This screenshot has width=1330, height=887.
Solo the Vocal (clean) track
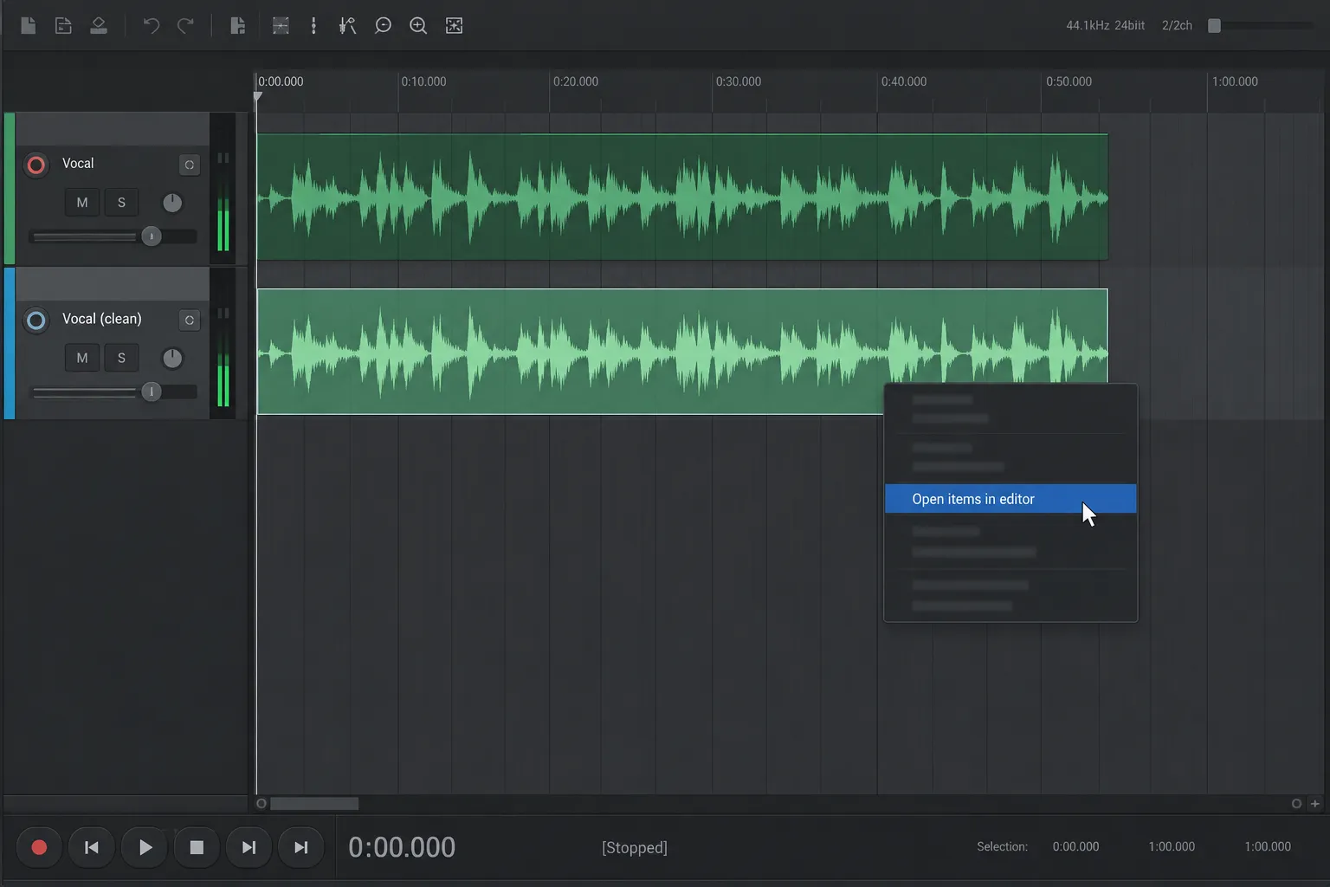(121, 358)
